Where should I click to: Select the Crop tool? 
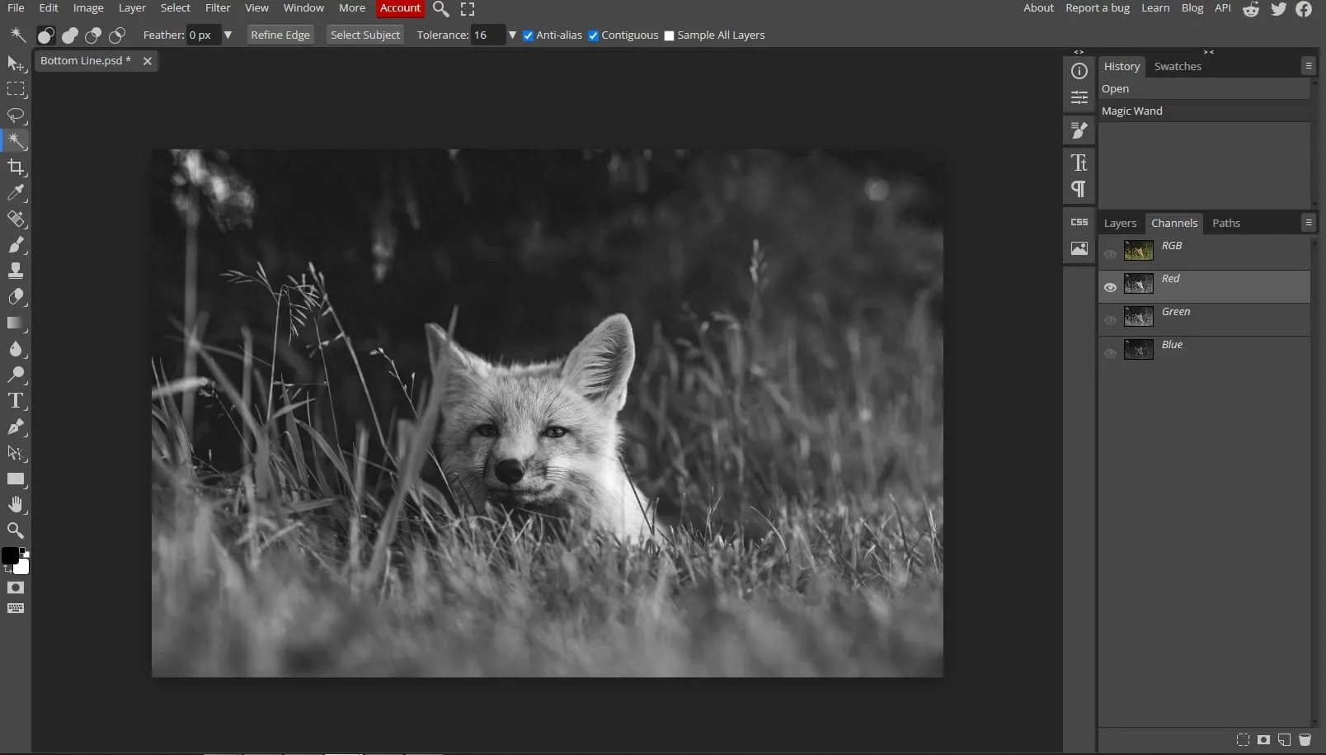pyautogui.click(x=16, y=168)
